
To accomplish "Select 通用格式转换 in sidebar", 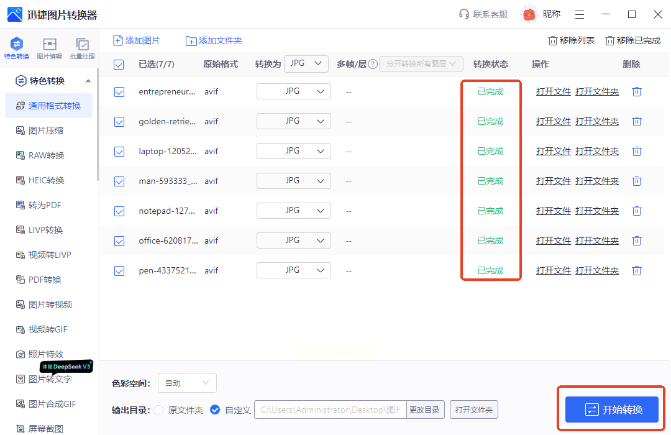I will point(49,106).
